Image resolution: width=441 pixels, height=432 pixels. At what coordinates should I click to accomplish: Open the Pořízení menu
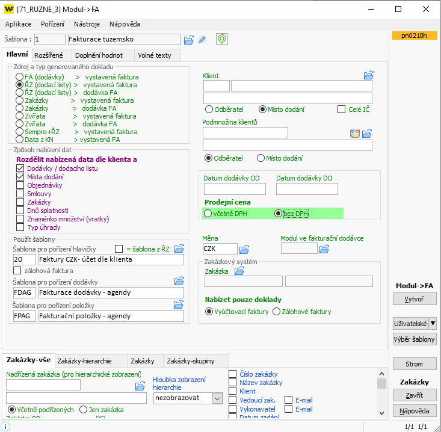pyautogui.click(x=52, y=24)
